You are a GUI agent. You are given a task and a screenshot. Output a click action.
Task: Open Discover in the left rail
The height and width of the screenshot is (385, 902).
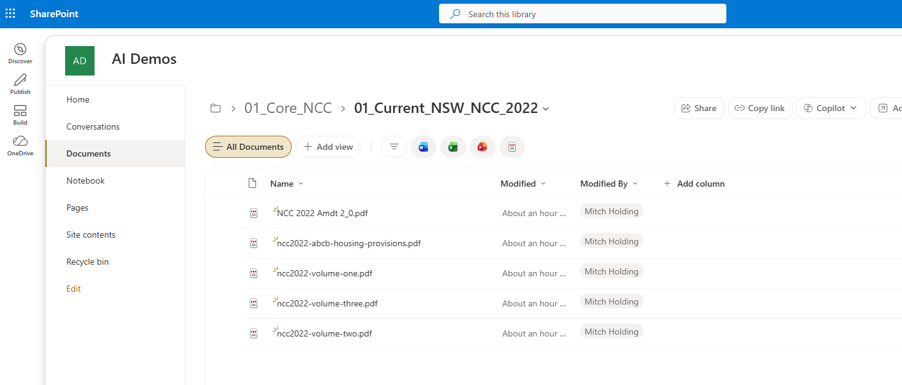20,53
